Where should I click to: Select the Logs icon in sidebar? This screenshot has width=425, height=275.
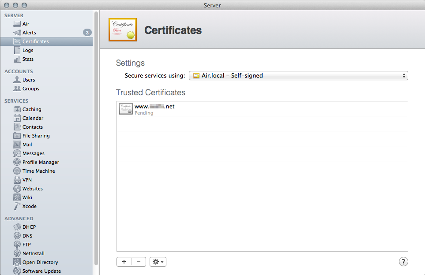click(x=17, y=50)
